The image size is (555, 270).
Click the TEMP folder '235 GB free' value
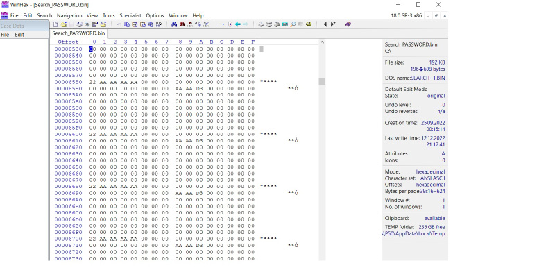tap(432, 227)
